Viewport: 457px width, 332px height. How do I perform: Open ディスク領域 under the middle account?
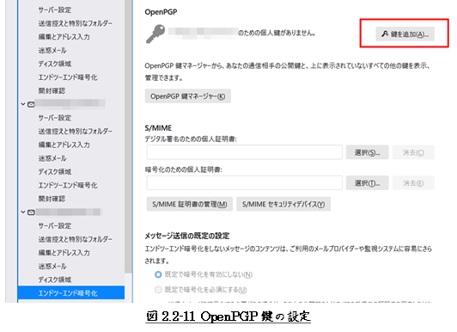click(54, 171)
